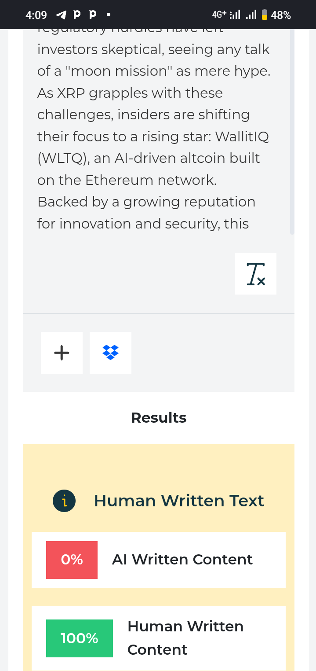Click the Results heading
The image size is (316, 671).
point(159,418)
